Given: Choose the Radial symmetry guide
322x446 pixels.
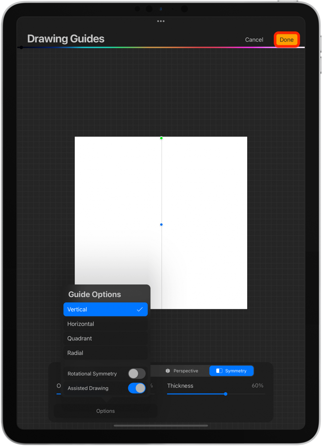Looking at the screenshot, I should (x=105, y=353).
